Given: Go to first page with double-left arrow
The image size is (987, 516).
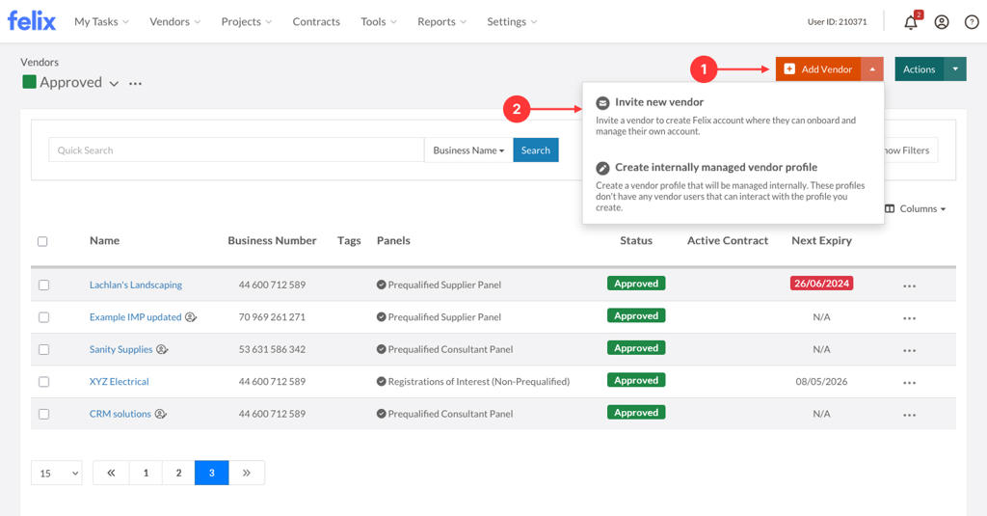Looking at the screenshot, I should pyautogui.click(x=111, y=473).
